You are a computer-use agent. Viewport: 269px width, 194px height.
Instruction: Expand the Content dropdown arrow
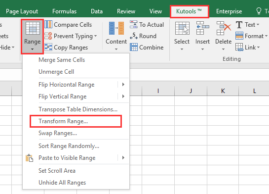tap(116, 49)
